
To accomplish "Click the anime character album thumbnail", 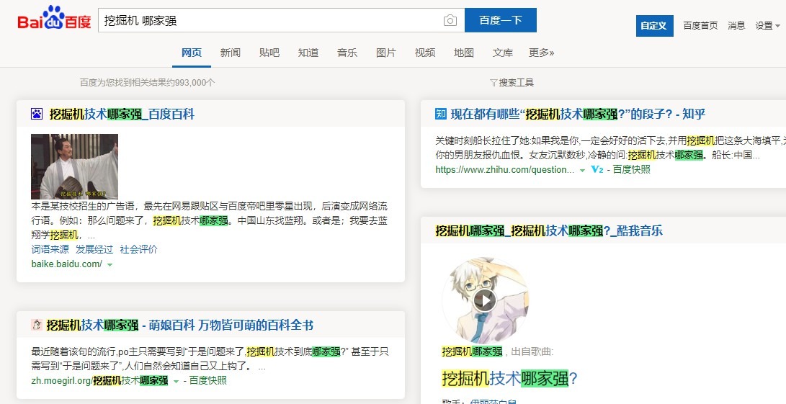I will pos(486,300).
